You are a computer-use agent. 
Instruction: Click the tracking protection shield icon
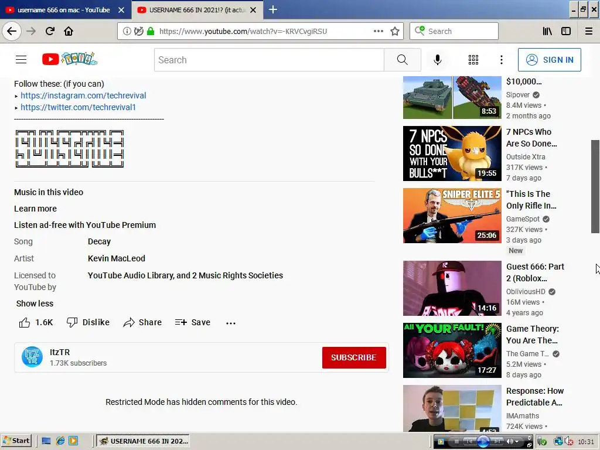pyautogui.click(x=139, y=31)
